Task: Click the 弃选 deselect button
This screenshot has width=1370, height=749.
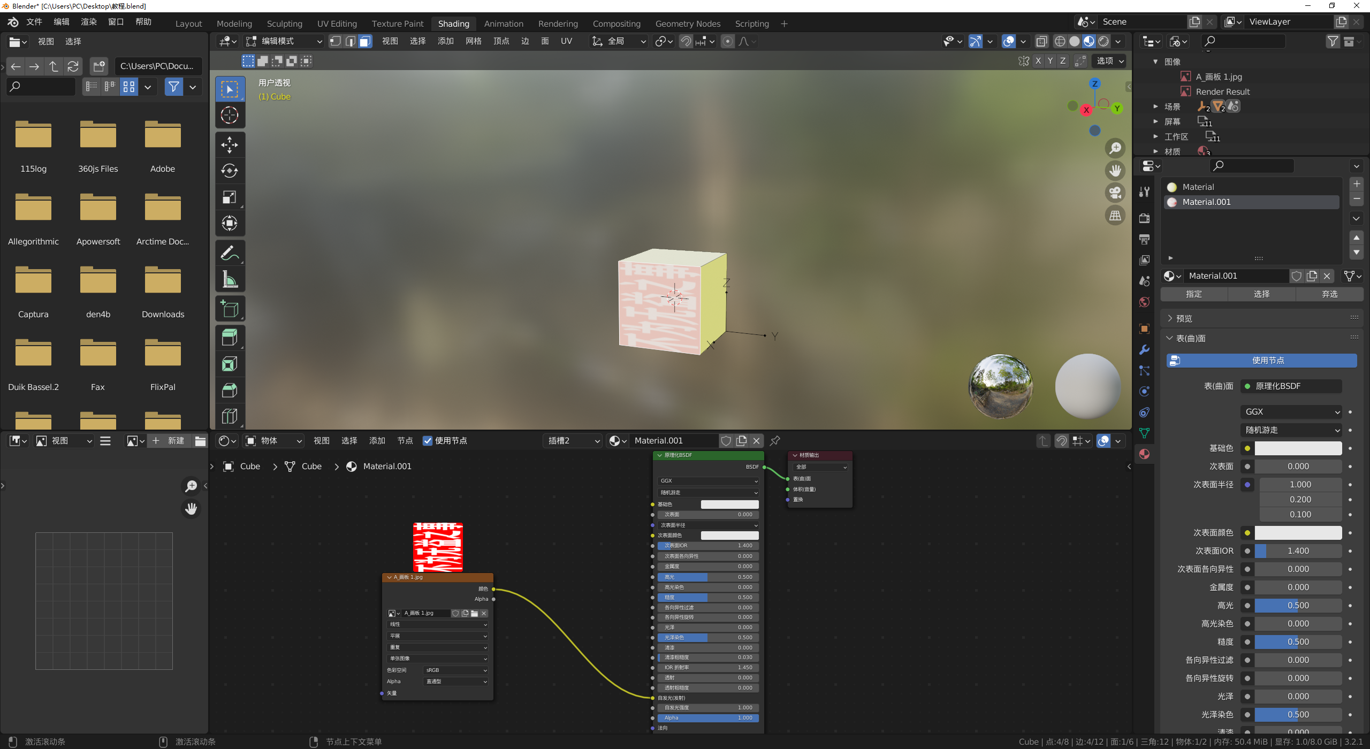Action: tap(1329, 294)
